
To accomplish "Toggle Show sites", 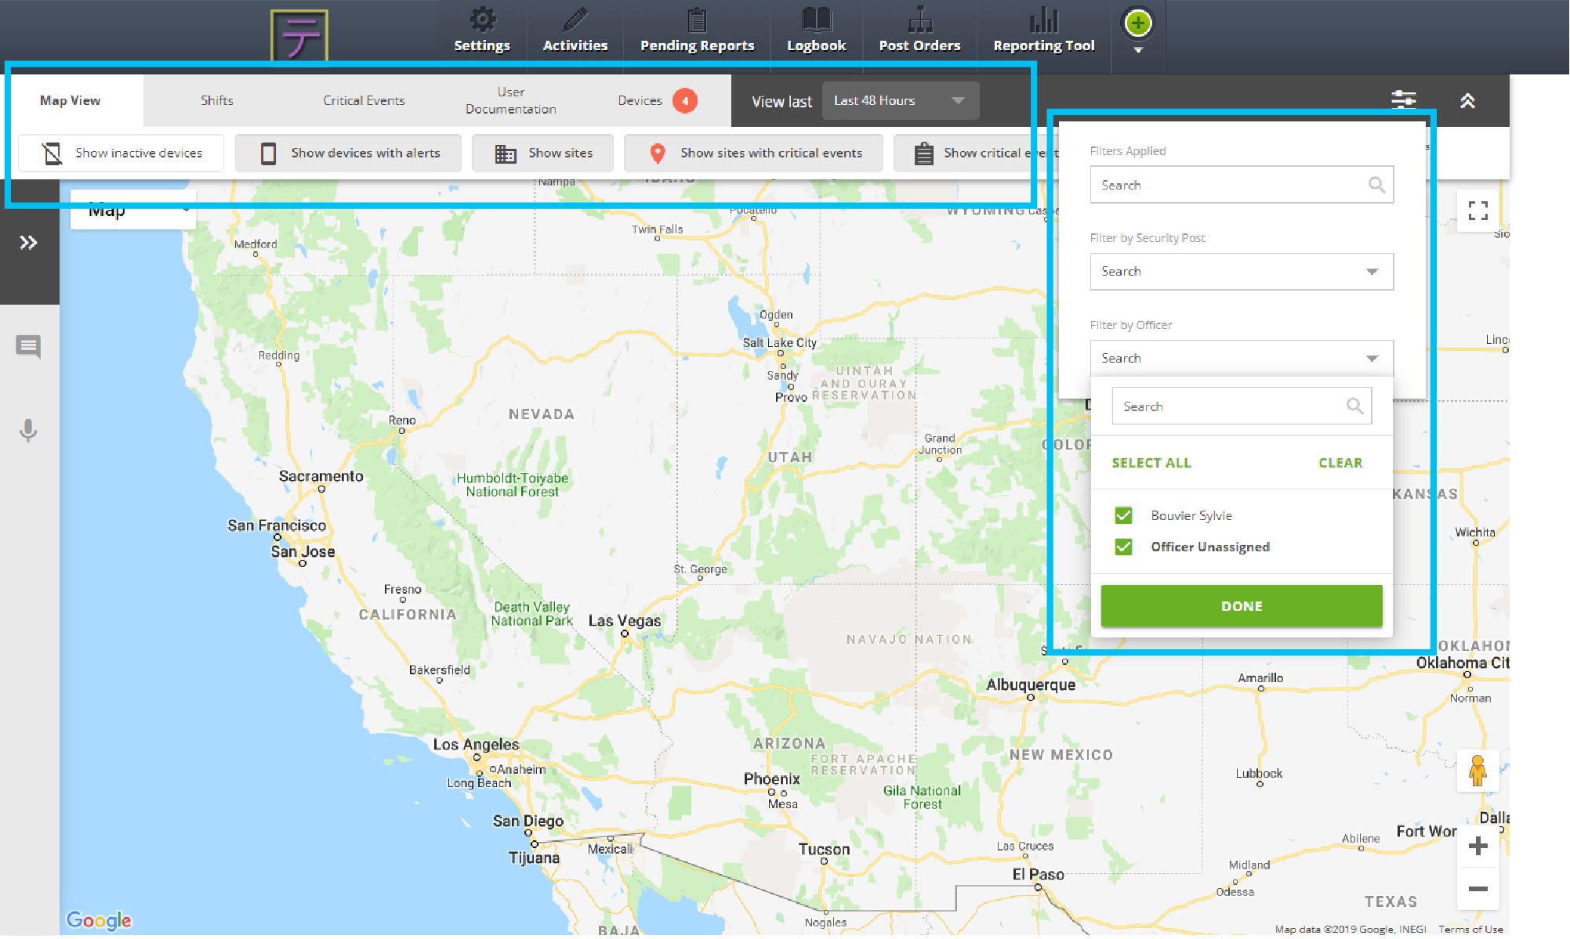I will [x=542, y=153].
